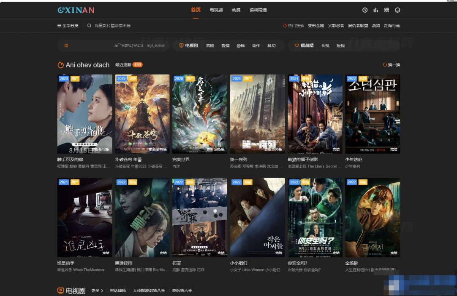Expand 更多 beside the 电视剧 section
Screen dimensions: 457x296
pos(97,291)
